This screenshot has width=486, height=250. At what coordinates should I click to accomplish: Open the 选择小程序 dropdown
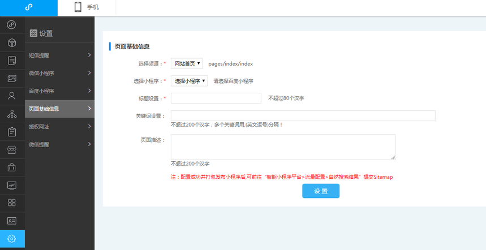tap(189, 81)
